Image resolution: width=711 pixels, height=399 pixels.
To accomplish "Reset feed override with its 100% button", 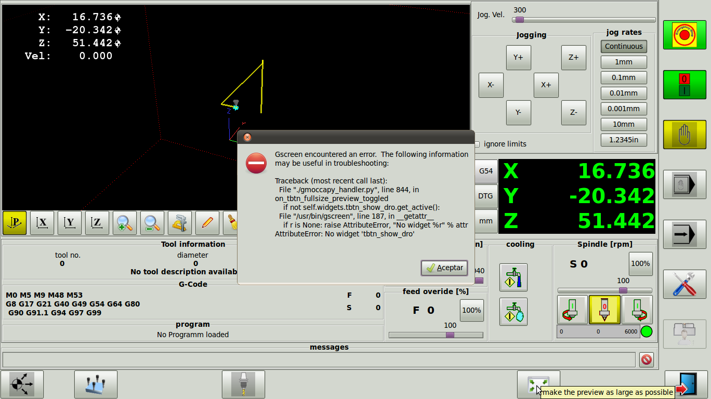I will (x=471, y=310).
